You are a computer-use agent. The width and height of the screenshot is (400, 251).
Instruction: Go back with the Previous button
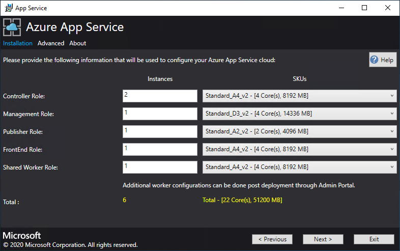pyautogui.click(x=272, y=239)
